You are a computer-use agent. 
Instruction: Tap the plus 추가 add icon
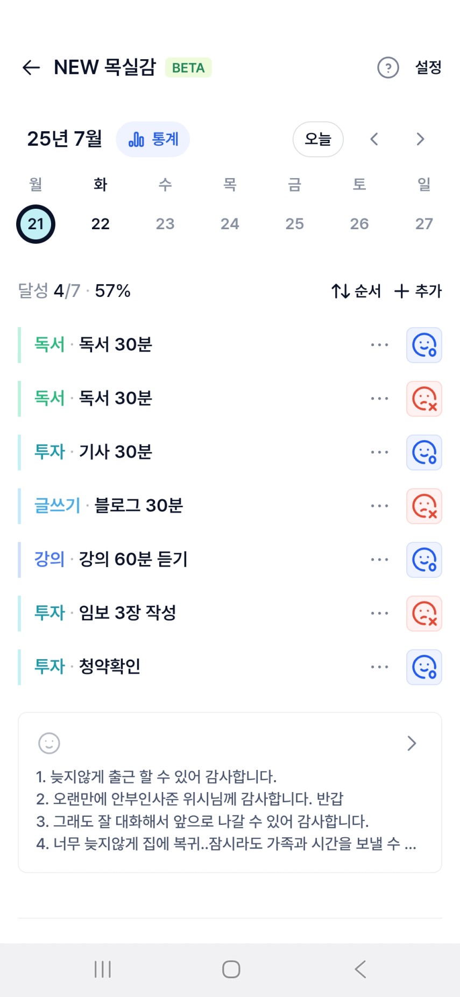[401, 291]
